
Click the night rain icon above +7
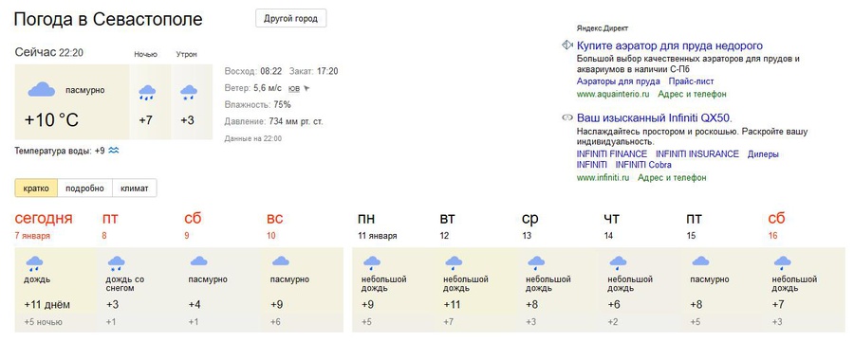pyautogui.click(x=146, y=93)
